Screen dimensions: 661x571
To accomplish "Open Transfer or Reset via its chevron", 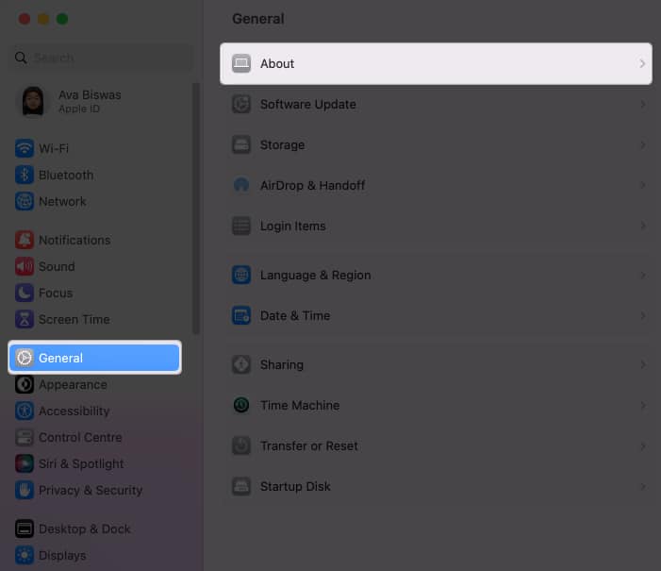I will (x=642, y=446).
